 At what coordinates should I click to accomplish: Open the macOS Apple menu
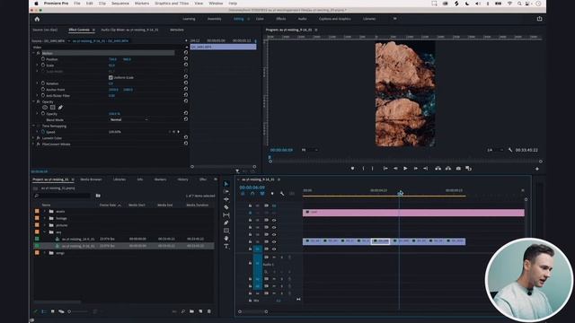point(36,4)
